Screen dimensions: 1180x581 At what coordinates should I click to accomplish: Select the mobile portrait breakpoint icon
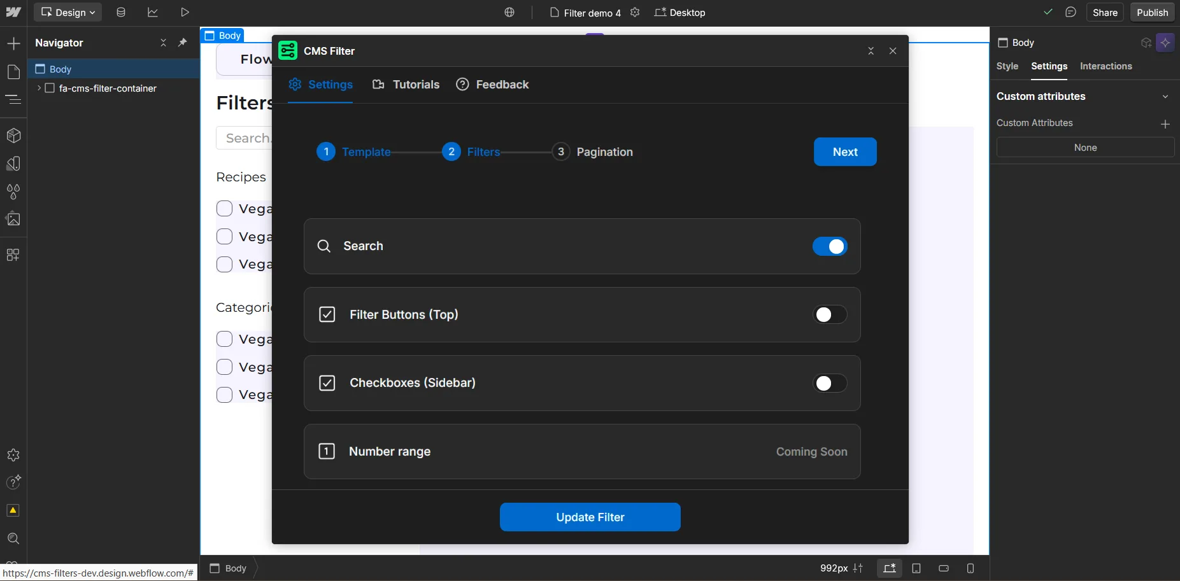(970, 568)
